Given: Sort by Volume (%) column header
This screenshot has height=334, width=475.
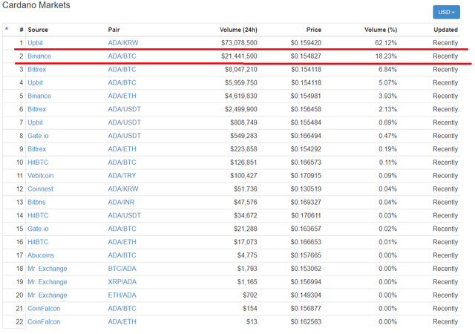Looking at the screenshot, I should click(381, 30).
